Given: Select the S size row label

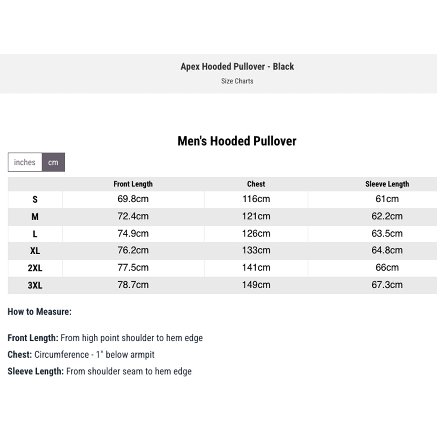Looking at the screenshot, I should (x=35, y=199).
